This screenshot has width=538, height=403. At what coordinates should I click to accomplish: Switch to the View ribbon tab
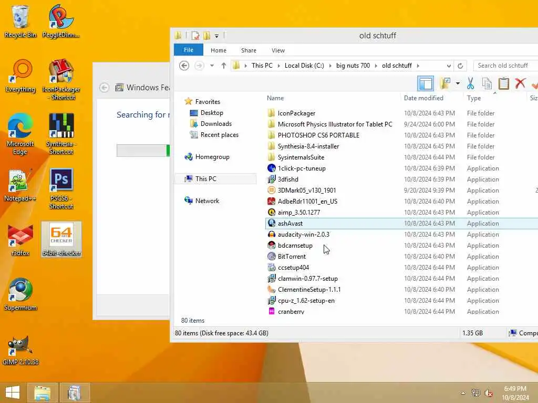[278, 50]
